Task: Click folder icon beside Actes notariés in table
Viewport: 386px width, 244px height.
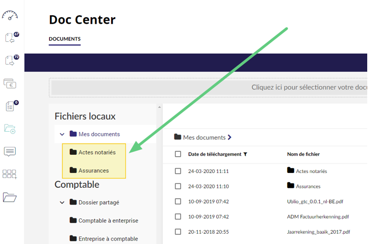Action: coord(291,170)
